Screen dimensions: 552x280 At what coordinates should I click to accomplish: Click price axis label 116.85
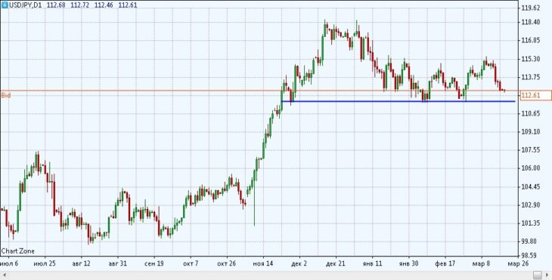tap(531, 41)
